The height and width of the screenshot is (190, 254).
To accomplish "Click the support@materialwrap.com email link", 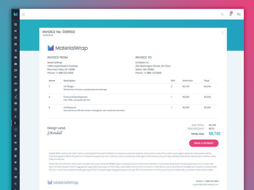I will 205,185.
